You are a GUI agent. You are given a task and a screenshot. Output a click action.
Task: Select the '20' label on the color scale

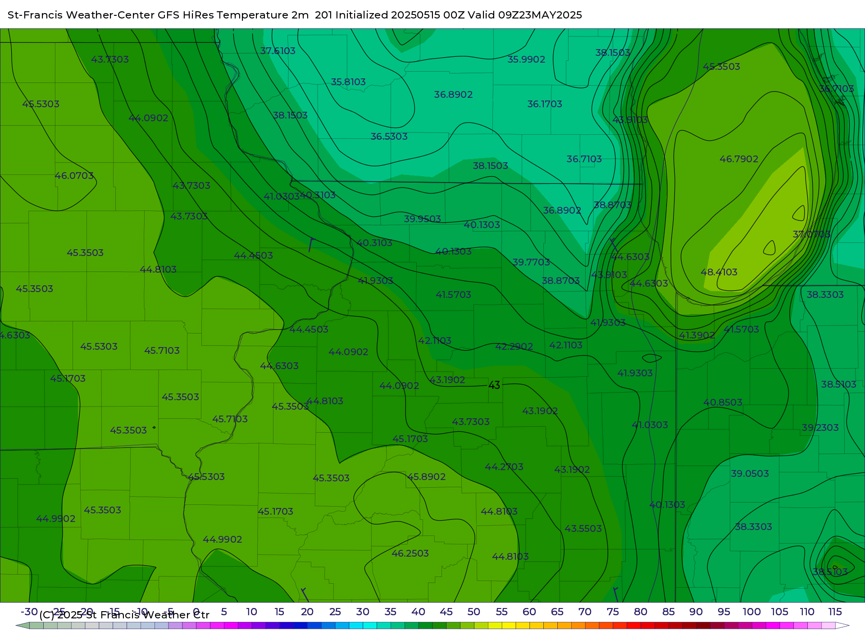307,612
